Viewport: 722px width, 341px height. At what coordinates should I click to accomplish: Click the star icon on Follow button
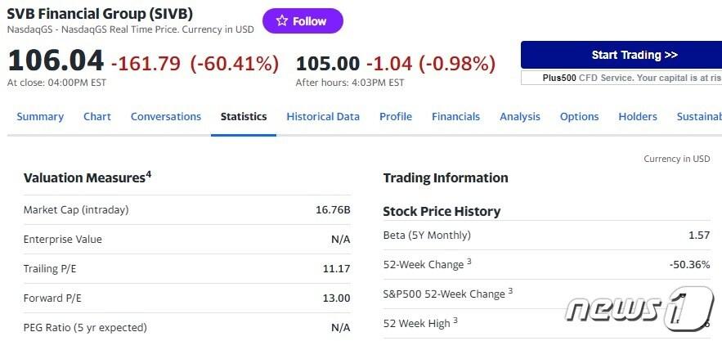click(x=282, y=21)
